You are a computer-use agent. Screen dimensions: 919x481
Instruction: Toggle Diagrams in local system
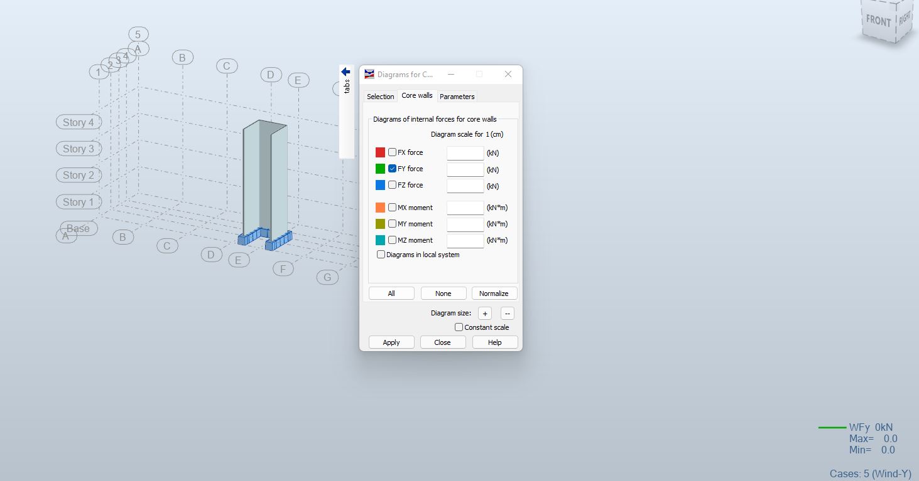(x=381, y=254)
